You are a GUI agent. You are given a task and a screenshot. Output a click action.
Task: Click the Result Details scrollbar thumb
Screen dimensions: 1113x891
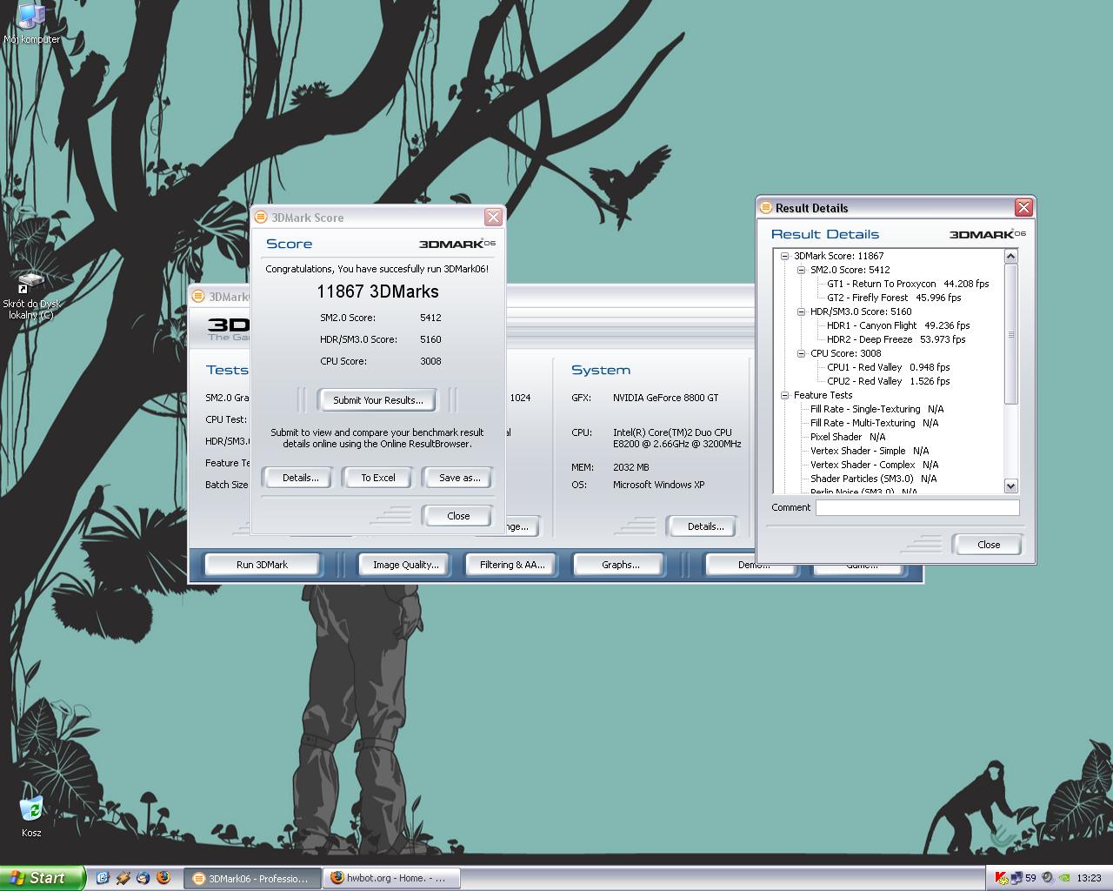pos(1010,334)
